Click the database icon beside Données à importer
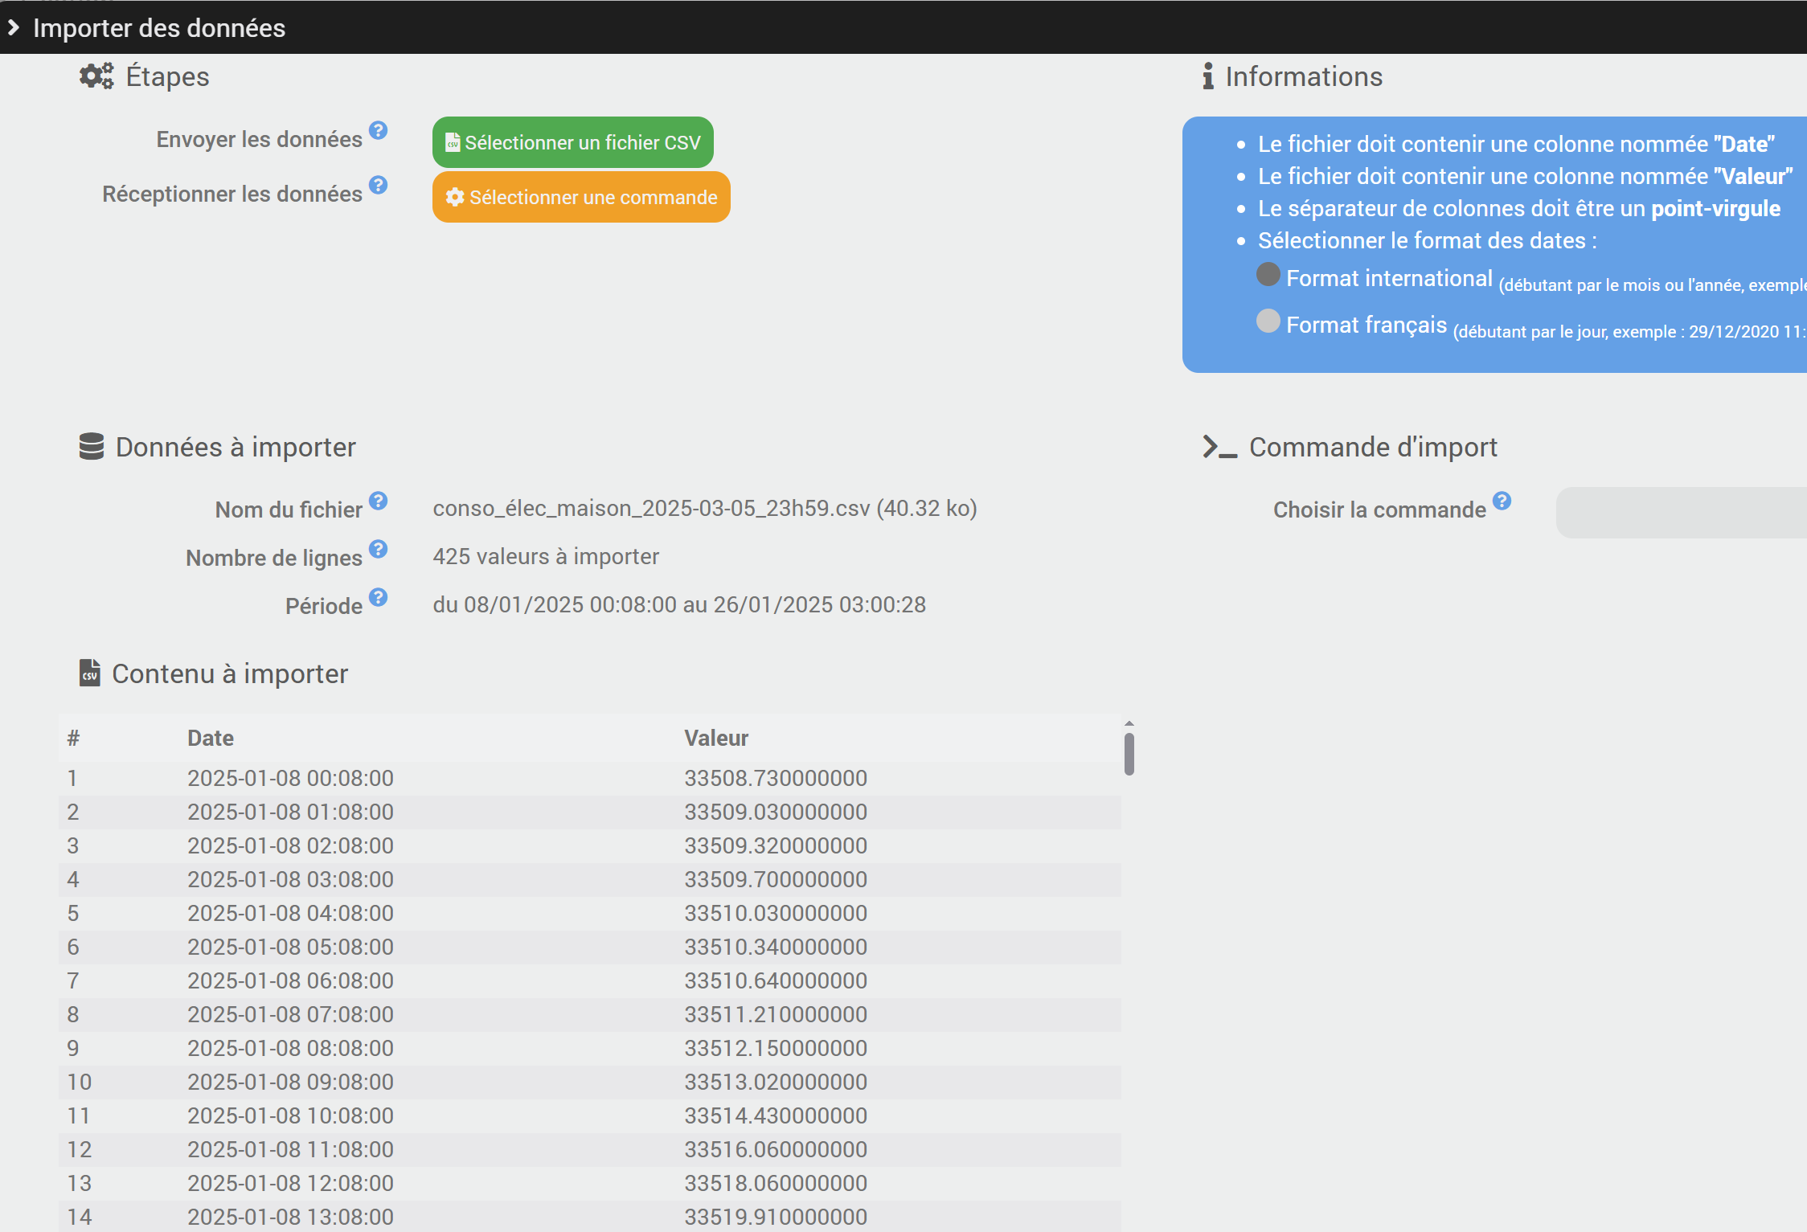 pyautogui.click(x=92, y=447)
